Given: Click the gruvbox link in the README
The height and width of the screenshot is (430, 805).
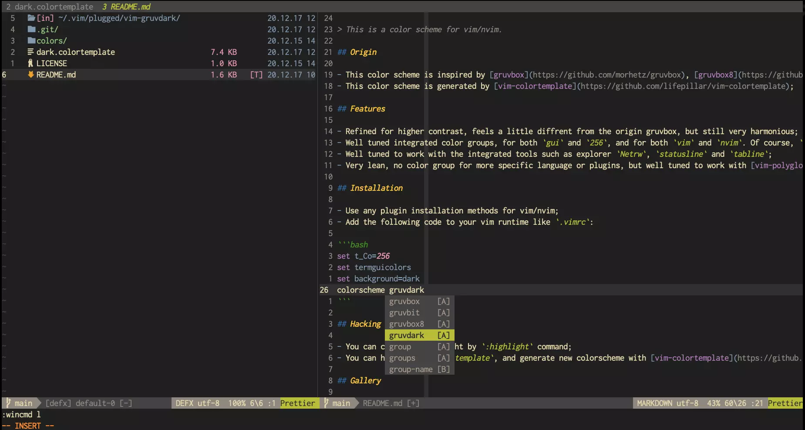Looking at the screenshot, I should pos(509,75).
